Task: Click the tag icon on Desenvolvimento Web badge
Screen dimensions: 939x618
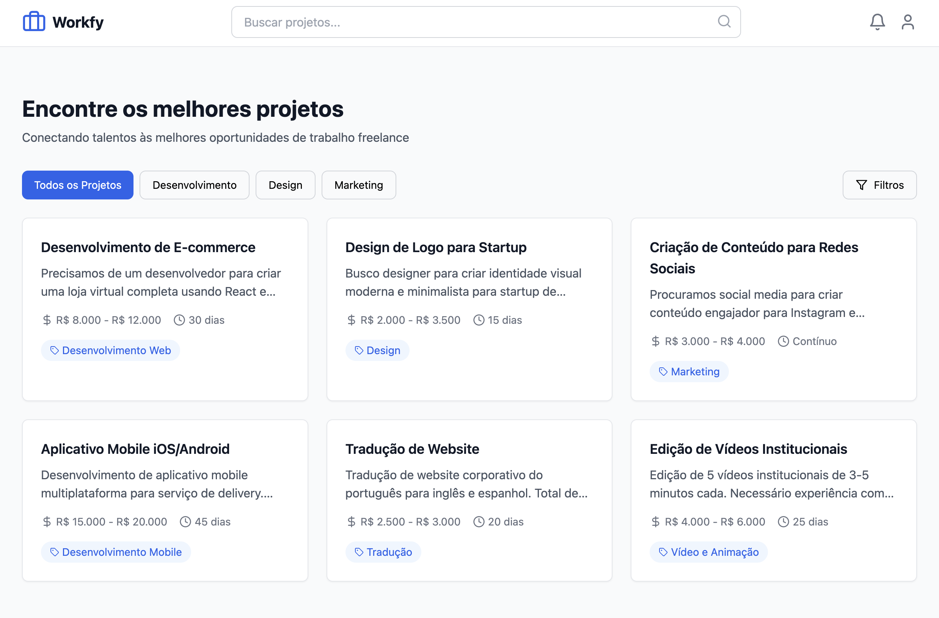Action: click(x=54, y=350)
